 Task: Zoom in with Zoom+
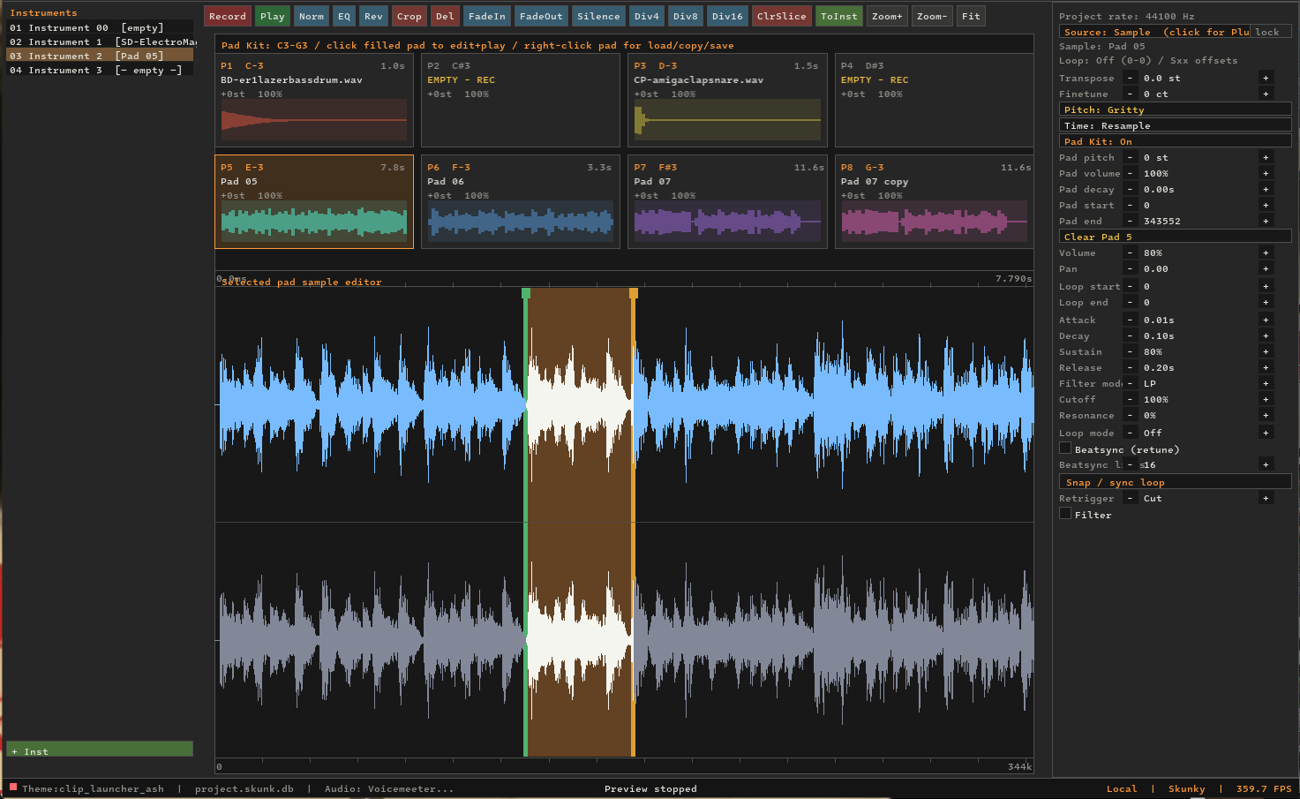[x=887, y=16]
